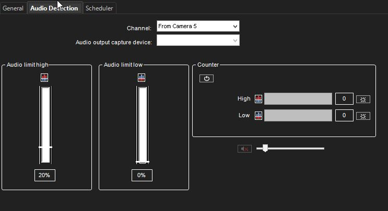
Task: Expand the Audio output capture device dropdown
Action: [x=198, y=41]
